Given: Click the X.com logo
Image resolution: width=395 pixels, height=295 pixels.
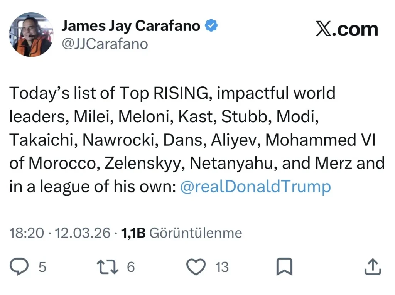Looking at the screenshot, I should pyautogui.click(x=347, y=29).
